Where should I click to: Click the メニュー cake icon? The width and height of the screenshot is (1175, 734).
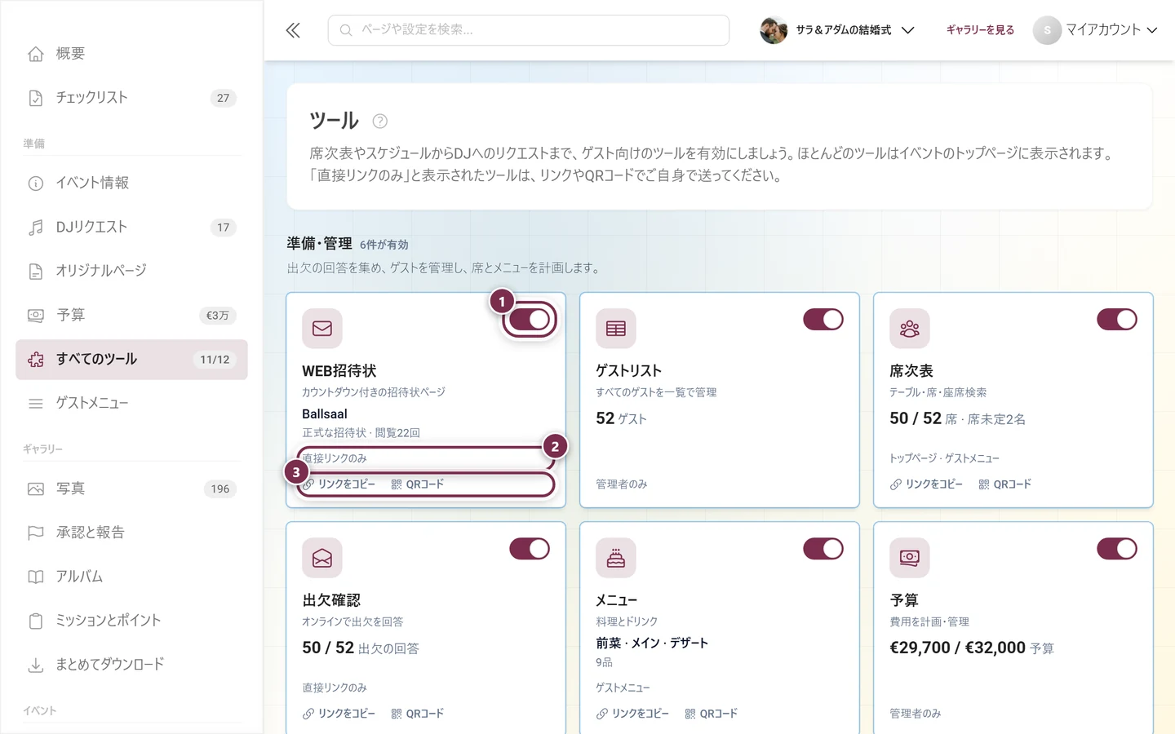point(616,557)
